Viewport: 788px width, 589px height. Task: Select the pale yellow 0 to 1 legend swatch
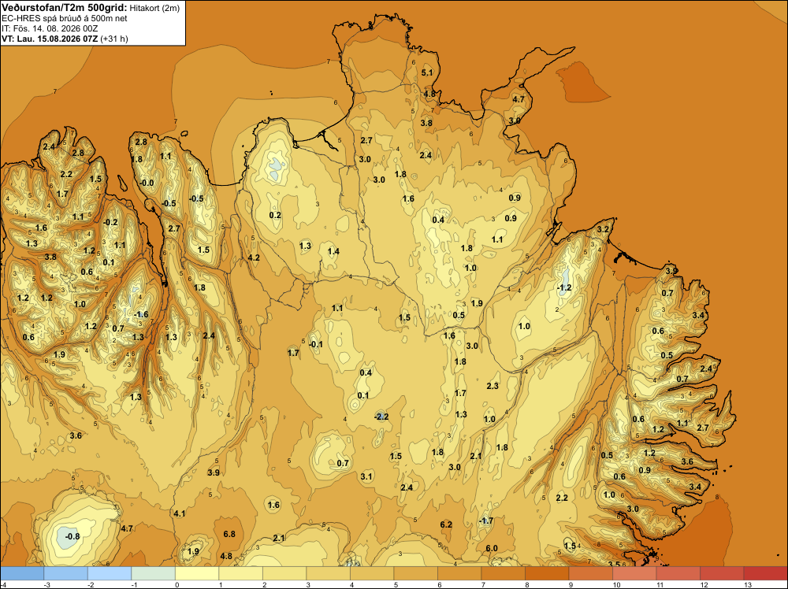click(197, 573)
